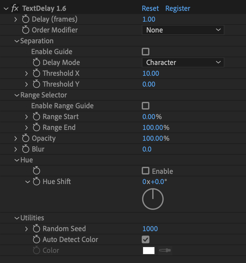Click the Reset link
This screenshot has width=246, height=263.
(150, 8)
